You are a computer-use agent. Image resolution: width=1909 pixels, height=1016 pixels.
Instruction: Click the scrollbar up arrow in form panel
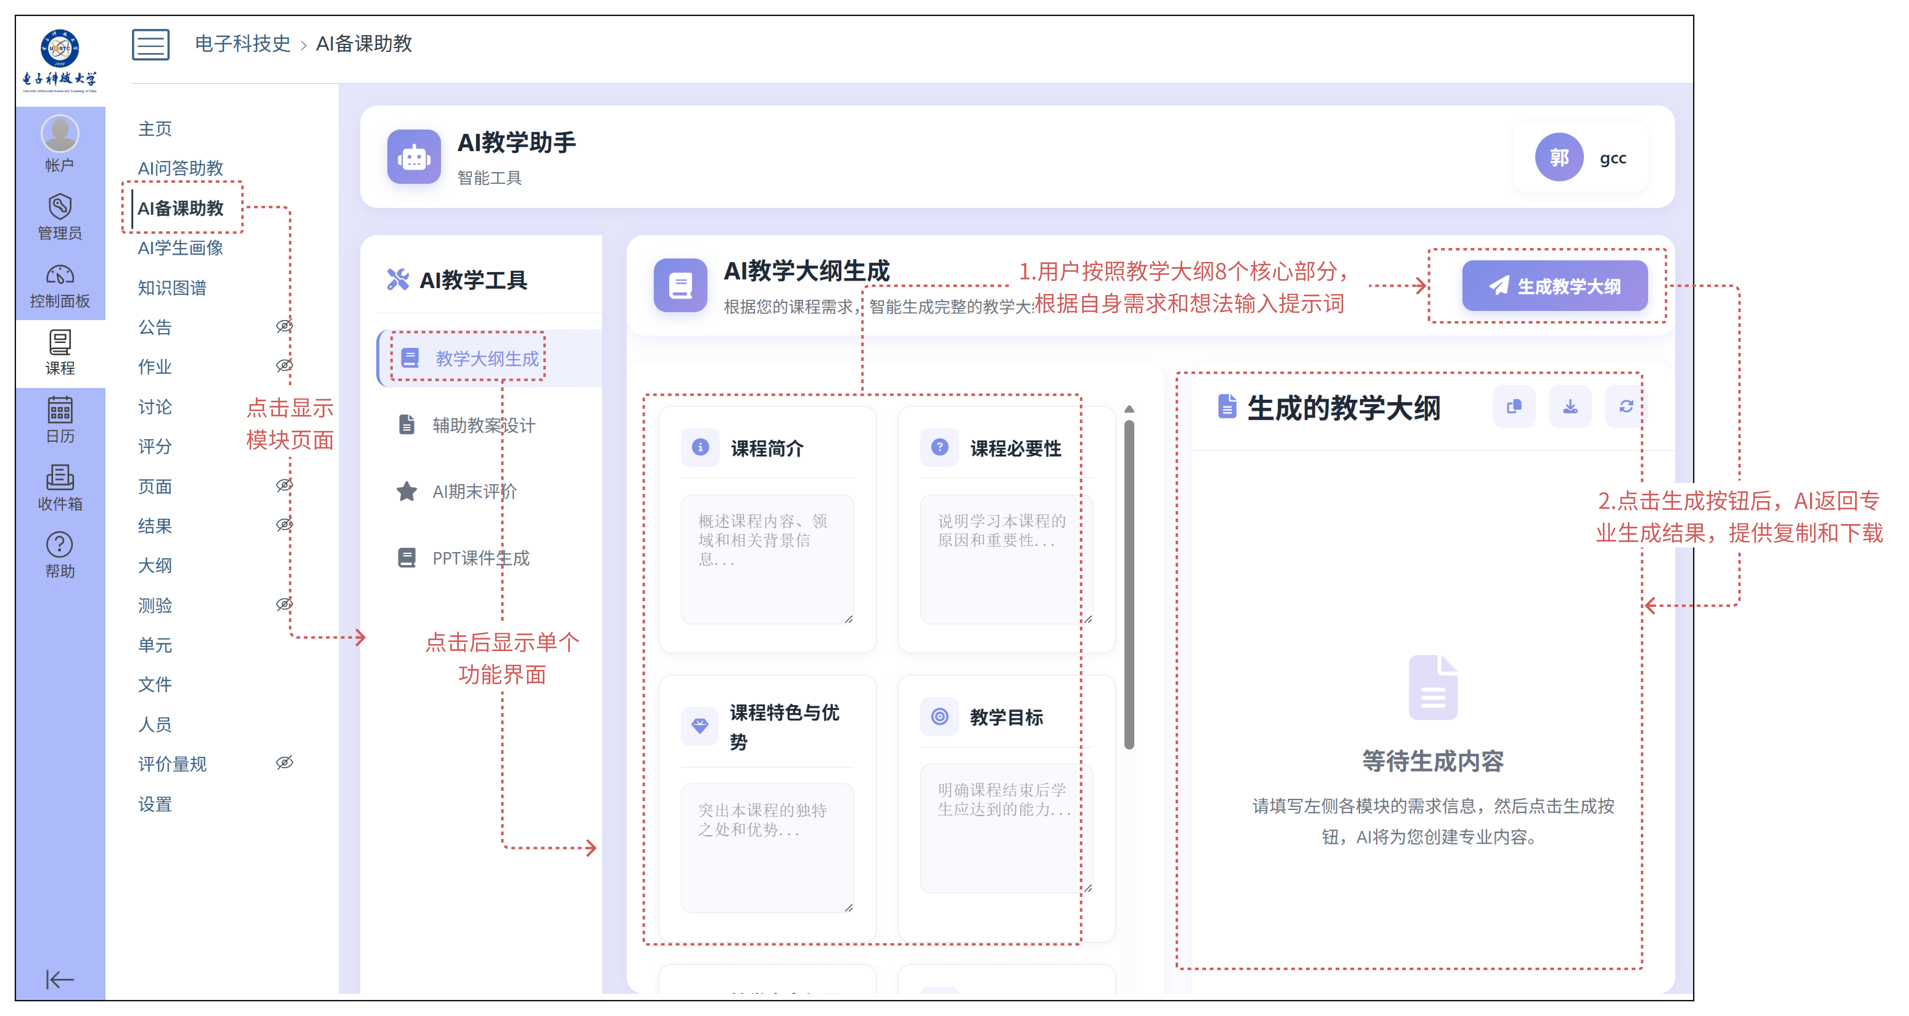(x=1129, y=409)
